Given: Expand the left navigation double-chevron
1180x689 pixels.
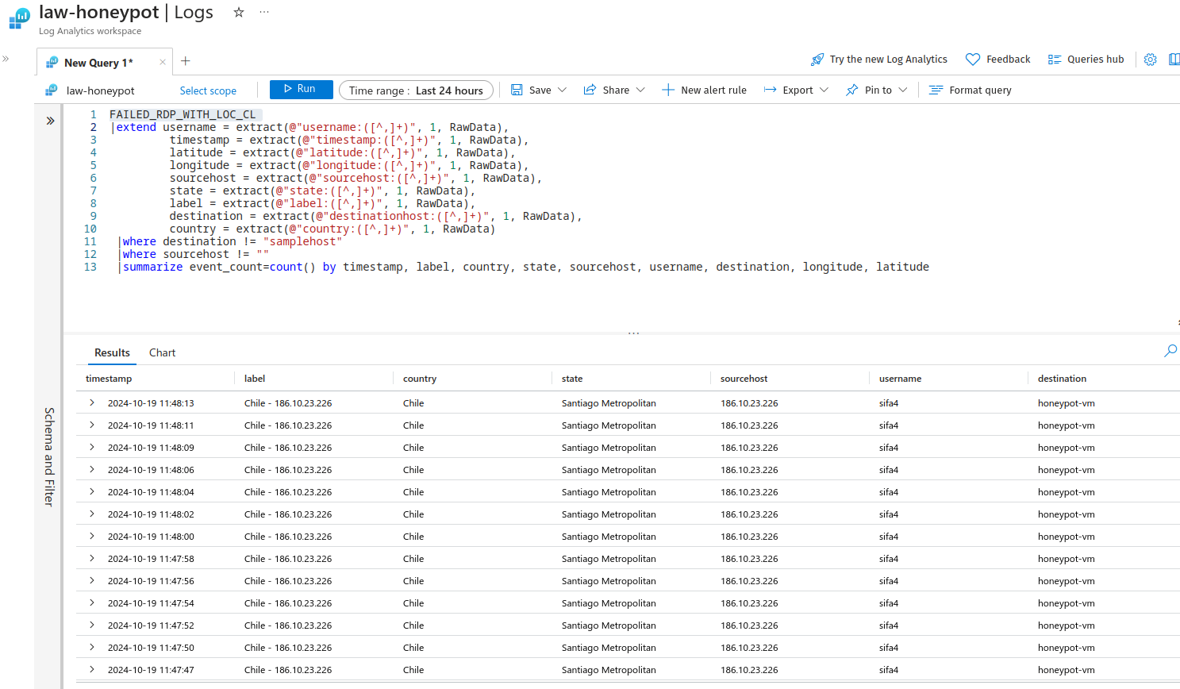Looking at the screenshot, I should click(6, 59).
